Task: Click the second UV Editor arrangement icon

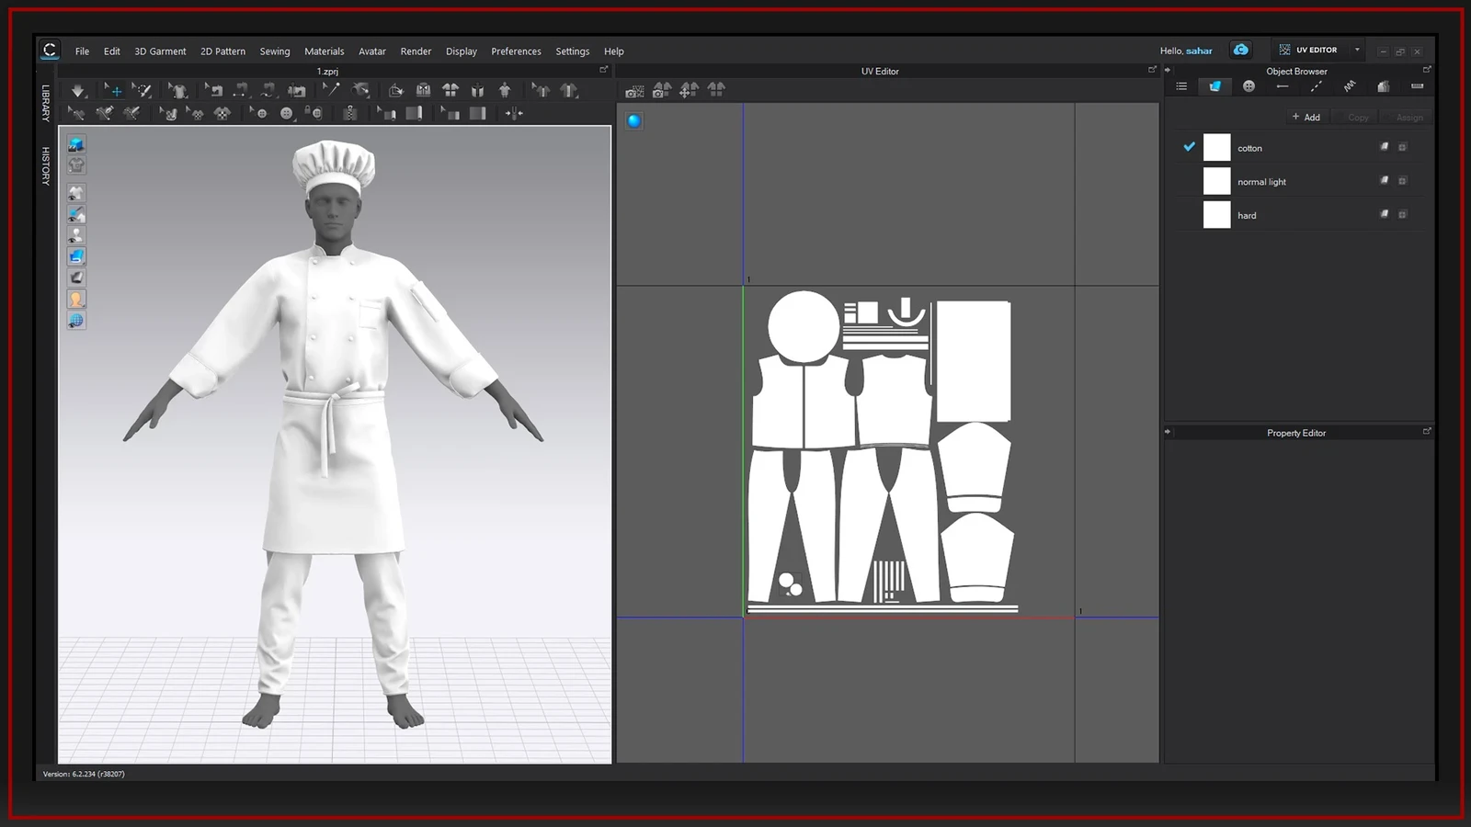Action: [662, 89]
